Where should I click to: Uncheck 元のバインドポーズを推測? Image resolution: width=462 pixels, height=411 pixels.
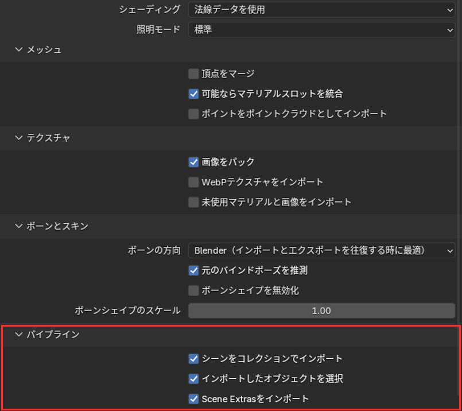(193, 270)
